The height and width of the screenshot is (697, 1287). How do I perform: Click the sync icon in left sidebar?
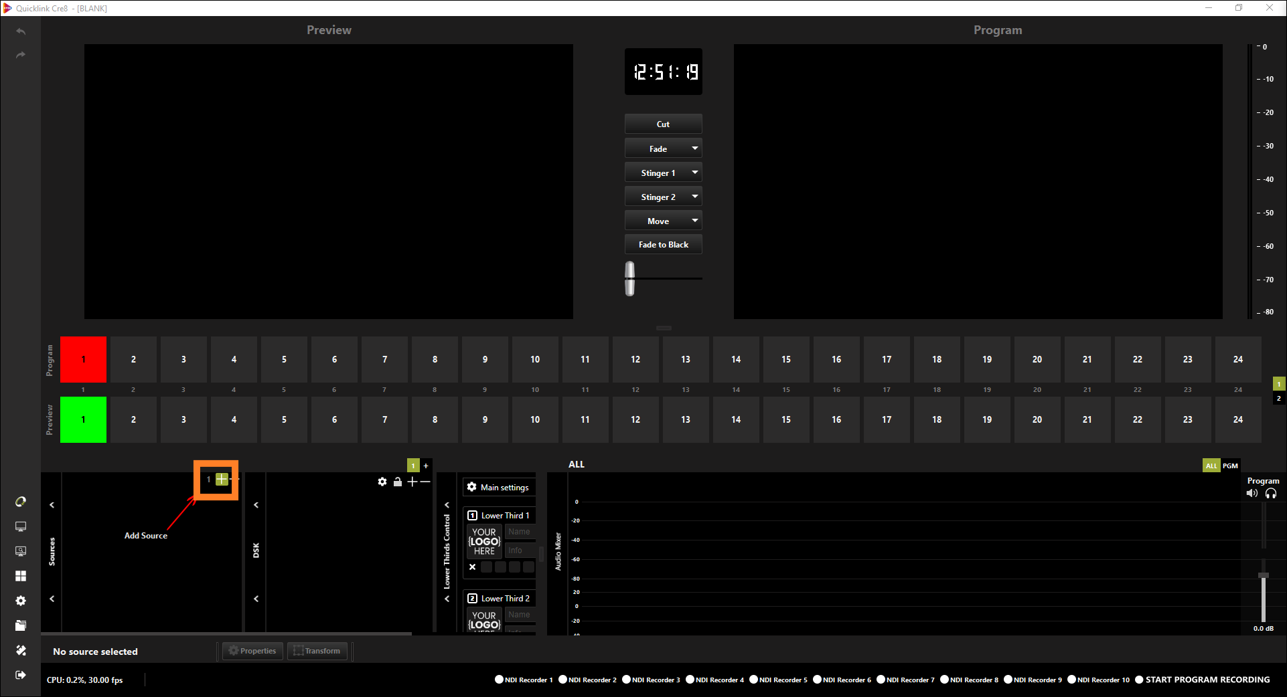coord(21,502)
